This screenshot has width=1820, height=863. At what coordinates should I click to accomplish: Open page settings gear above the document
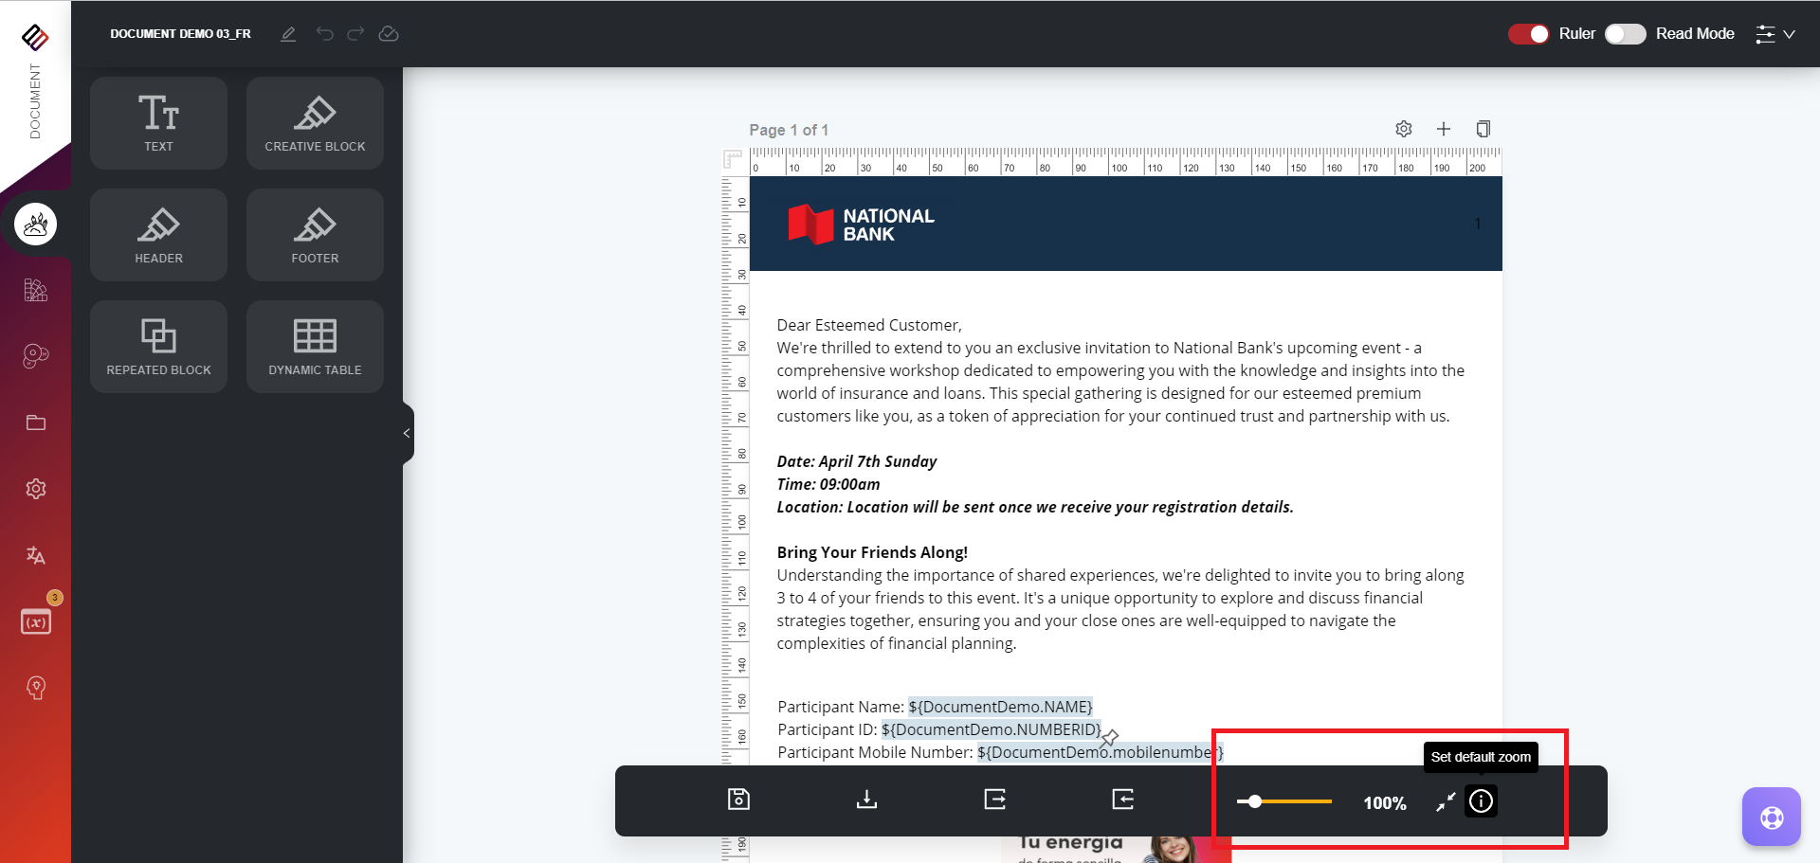[1404, 129]
